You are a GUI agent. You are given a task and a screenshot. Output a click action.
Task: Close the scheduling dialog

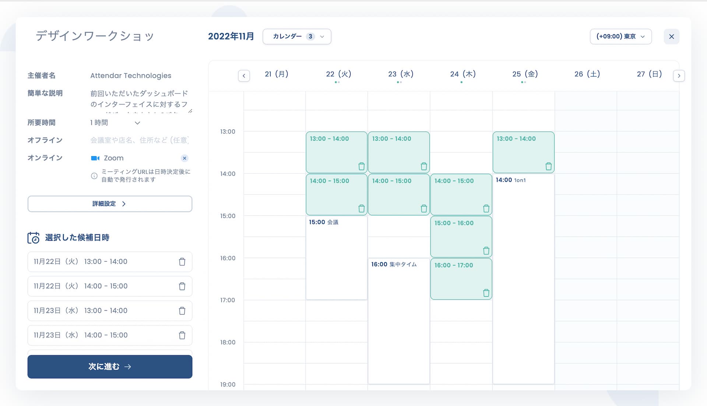[x=671, y=36]
